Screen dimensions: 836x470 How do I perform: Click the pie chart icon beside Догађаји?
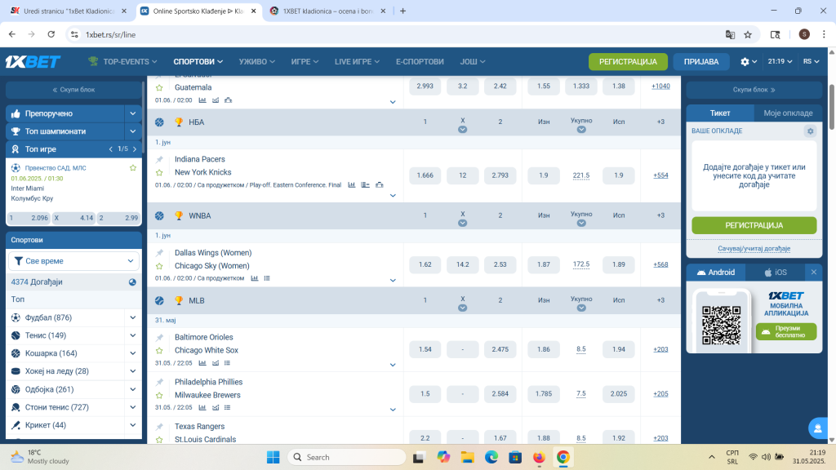pos(132,282)
